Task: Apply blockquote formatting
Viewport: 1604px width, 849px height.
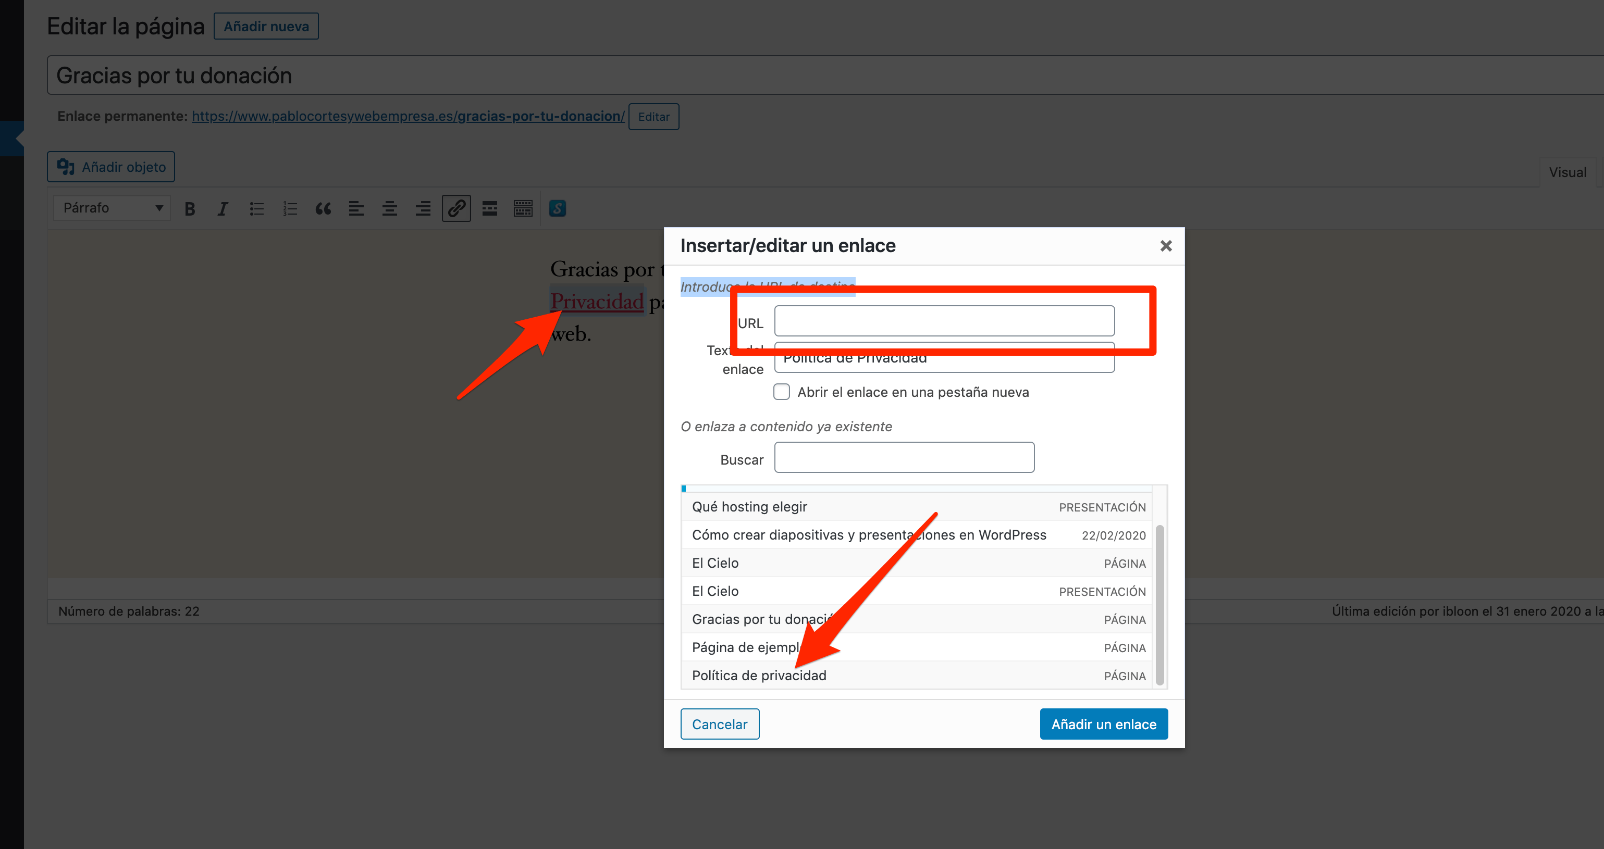Action: point(323,208)
